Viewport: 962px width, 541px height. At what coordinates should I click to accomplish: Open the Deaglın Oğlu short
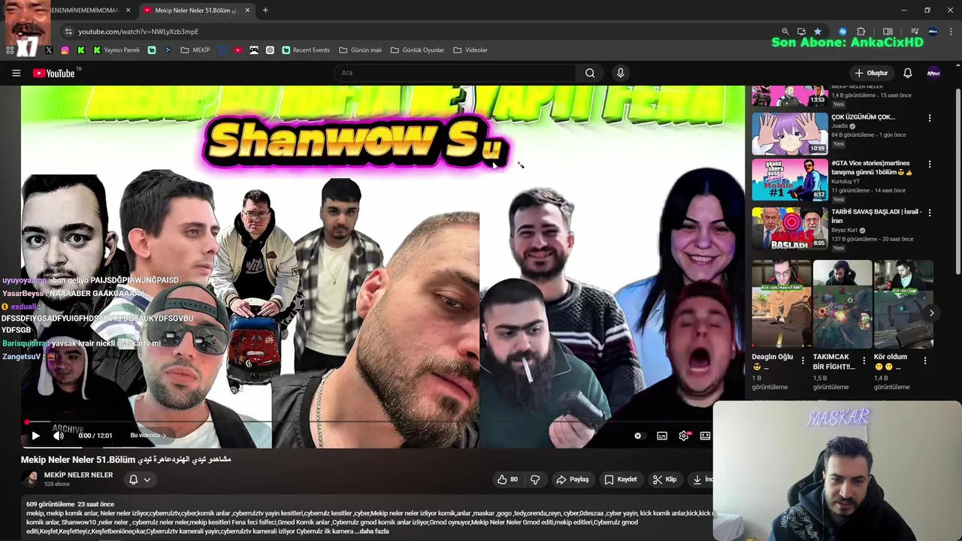click(782, 304)
